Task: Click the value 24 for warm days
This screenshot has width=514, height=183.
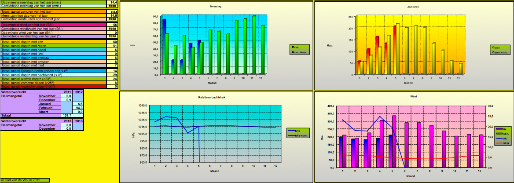Action: [x=113, y=79]
